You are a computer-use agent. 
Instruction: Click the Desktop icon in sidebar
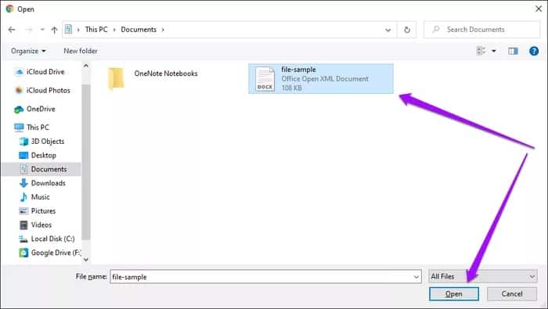coord(23,156)
